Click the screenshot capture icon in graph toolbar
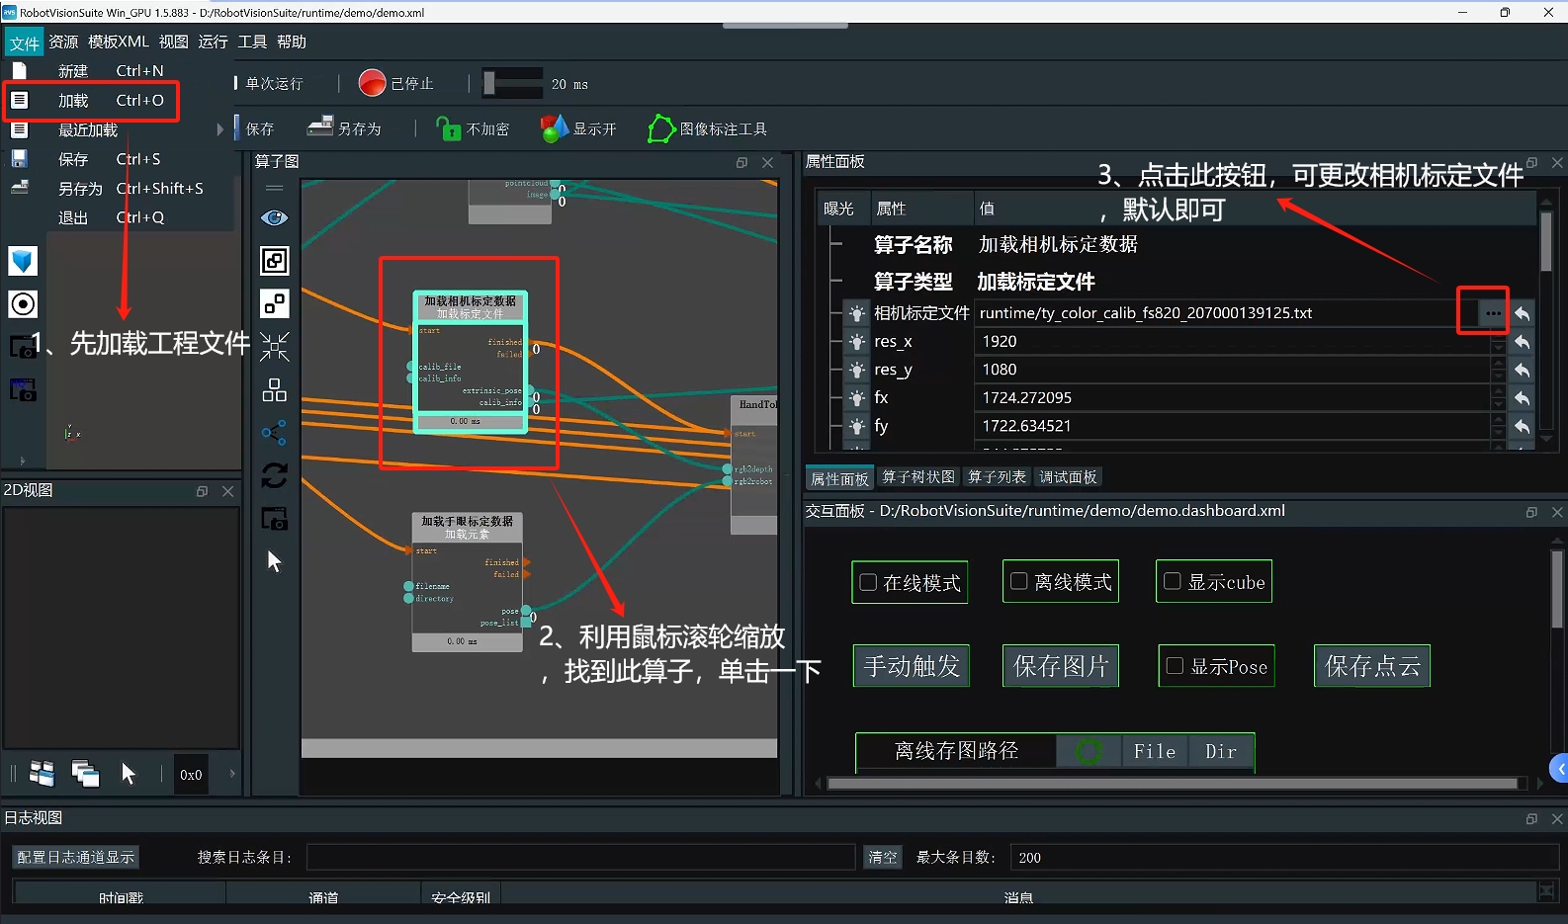This screenshot has height=924, width=1568. coord(274,519)
